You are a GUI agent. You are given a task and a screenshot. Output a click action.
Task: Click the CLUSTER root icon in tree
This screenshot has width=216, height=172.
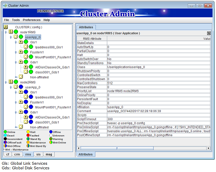point(6,27)
